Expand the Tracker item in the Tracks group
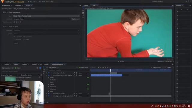This screenshot has width=192, height=108. [50, 80]
